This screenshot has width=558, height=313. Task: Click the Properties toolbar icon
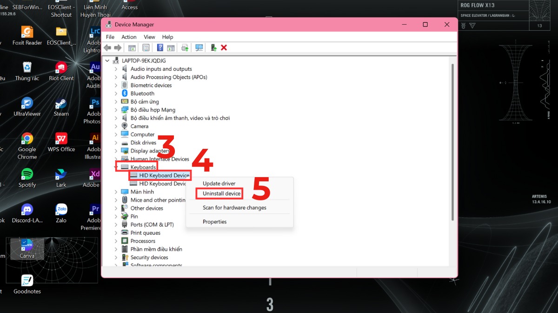pos(146,47)
